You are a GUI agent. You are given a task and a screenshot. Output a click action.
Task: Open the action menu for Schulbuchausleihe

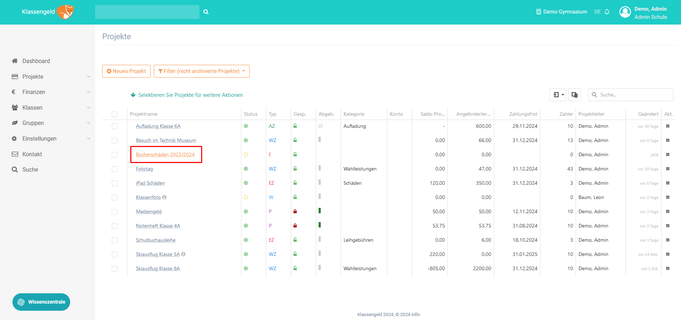[x=668, y=240]
